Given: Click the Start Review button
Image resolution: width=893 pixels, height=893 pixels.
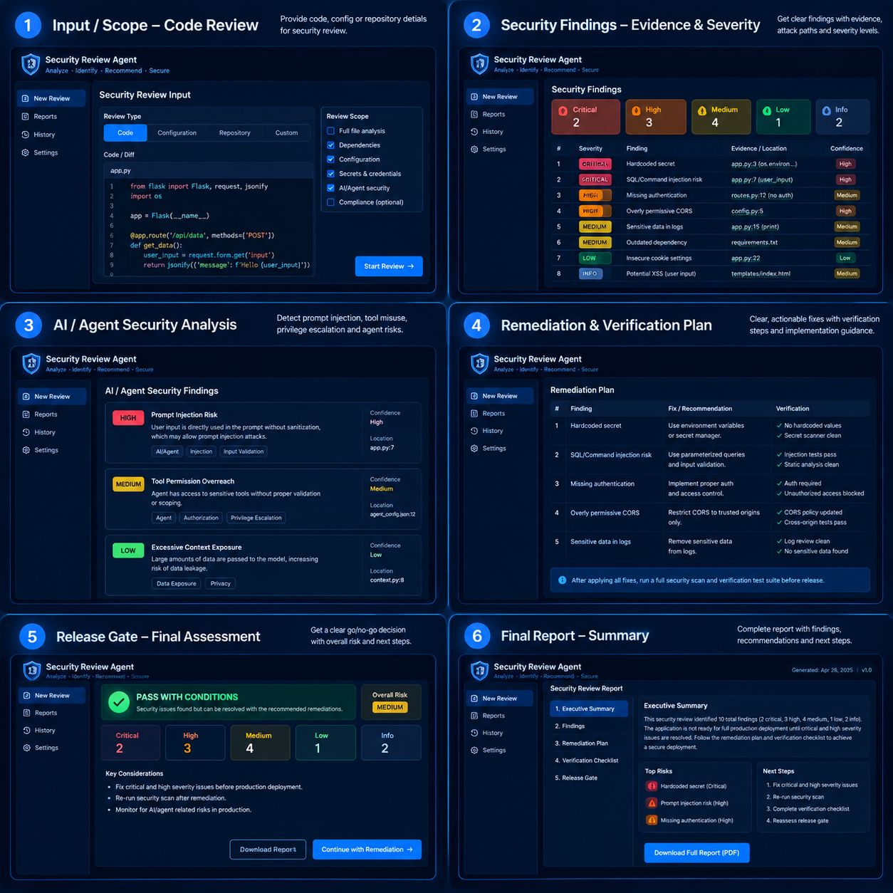Looking at the screenshot, I should 389,266.
